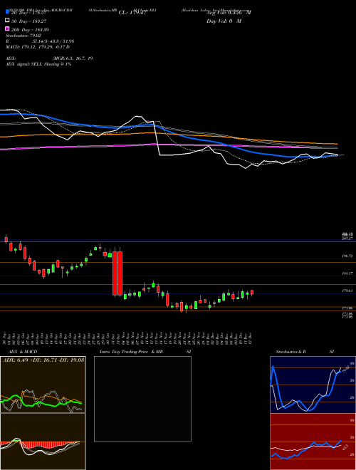Click the MACD histogram chart
Viewport: 356px width, 470px height.
point(43,442)
